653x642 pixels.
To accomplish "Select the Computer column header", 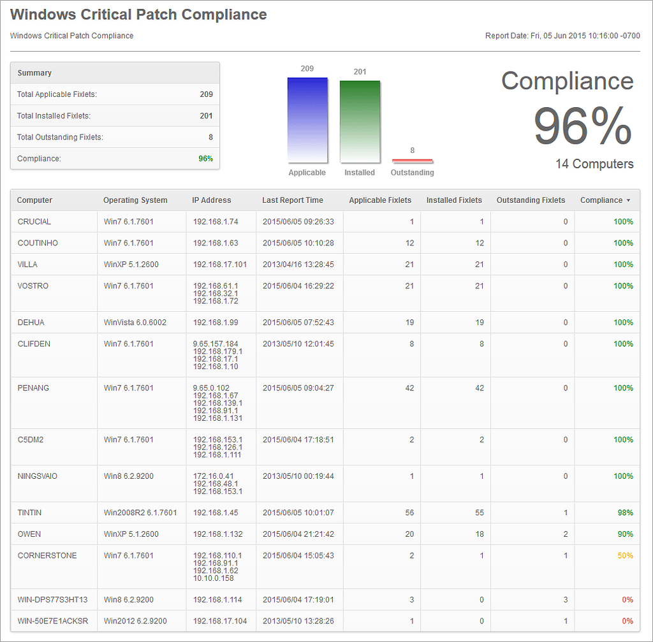I will click(34, 200).
